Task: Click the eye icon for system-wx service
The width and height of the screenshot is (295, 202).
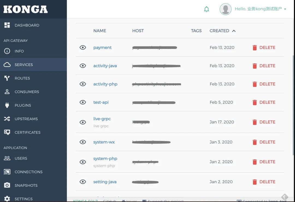Action: pos(83,142)
